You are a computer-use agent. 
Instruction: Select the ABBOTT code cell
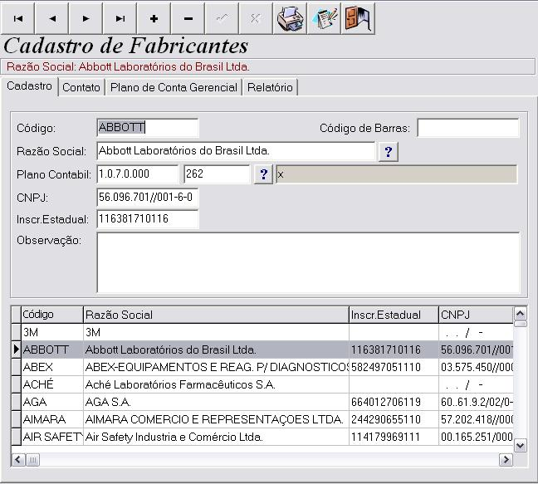tap(52, 350)
